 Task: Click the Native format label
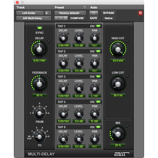coord(108,18)
